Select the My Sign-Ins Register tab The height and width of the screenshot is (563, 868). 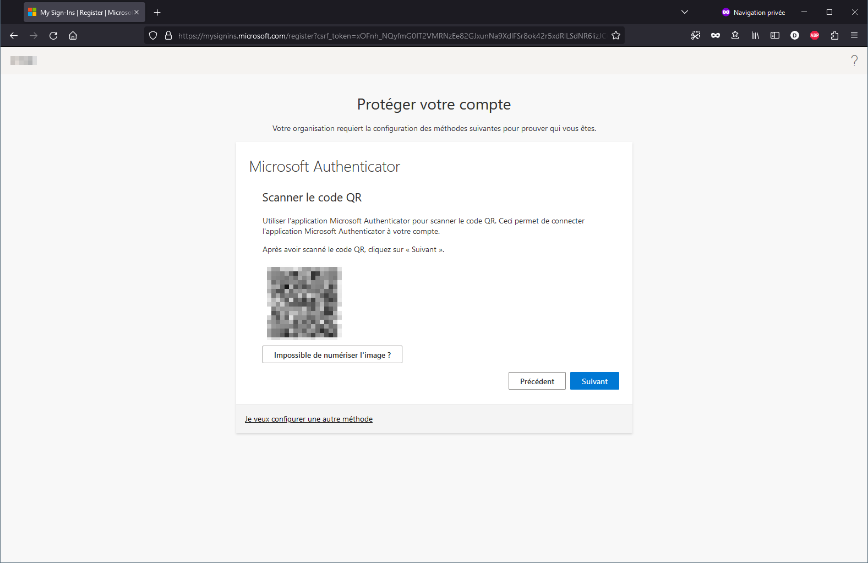coord(84,12)
